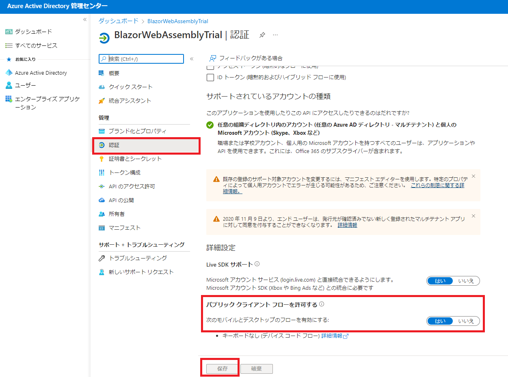Check the ID トークン checkbox
Screen dimensions: 508x377
click(210, 77)
